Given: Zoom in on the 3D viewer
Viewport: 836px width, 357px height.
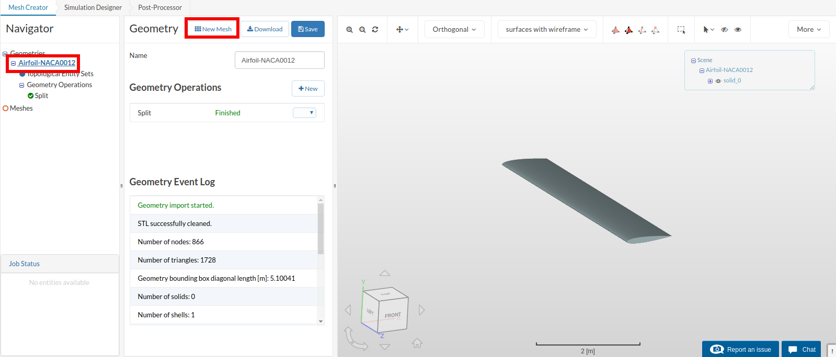Looking at the screenshot, I should point(349,30).
